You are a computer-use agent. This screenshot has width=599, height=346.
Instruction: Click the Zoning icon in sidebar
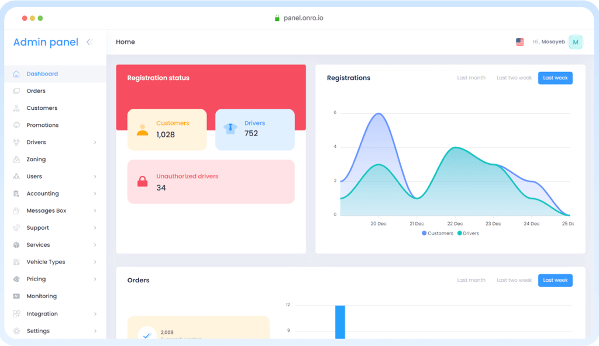[16, 159]
